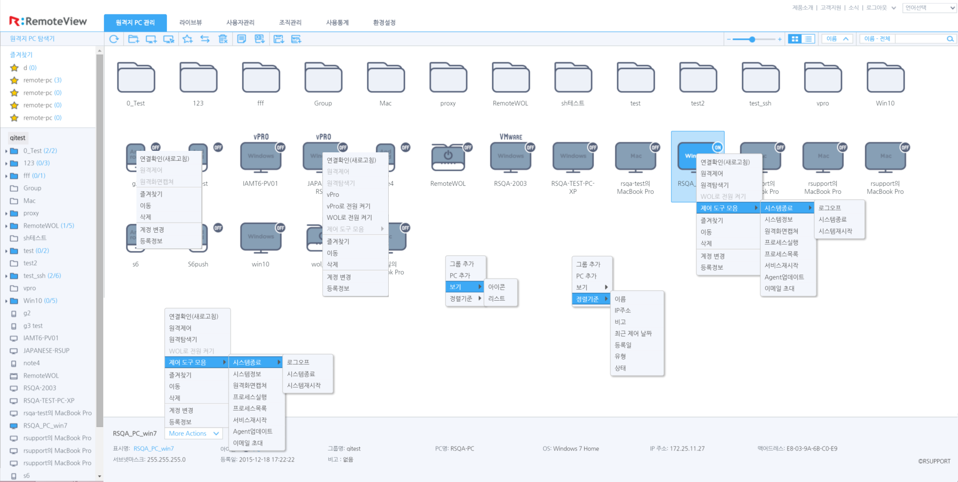Open the test_ssh folder icon in grid

tap(760, 77)
